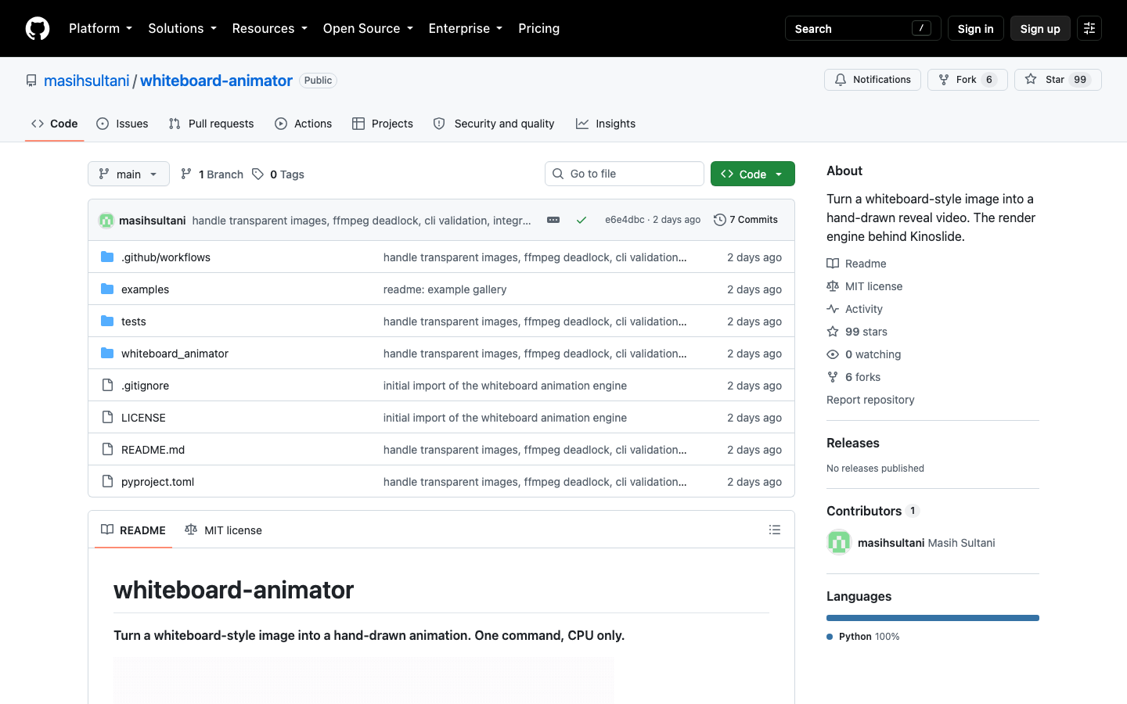Click the tests folder icon

pyautogui.click(x=107, y=321)
